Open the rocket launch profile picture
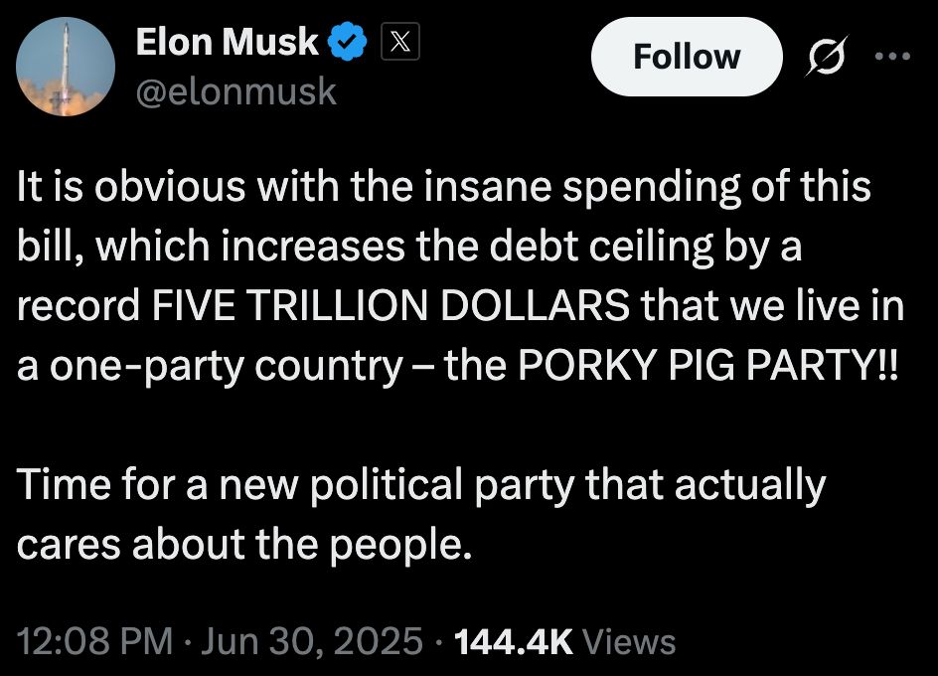 pyautogui.click(x=66, y=67)
